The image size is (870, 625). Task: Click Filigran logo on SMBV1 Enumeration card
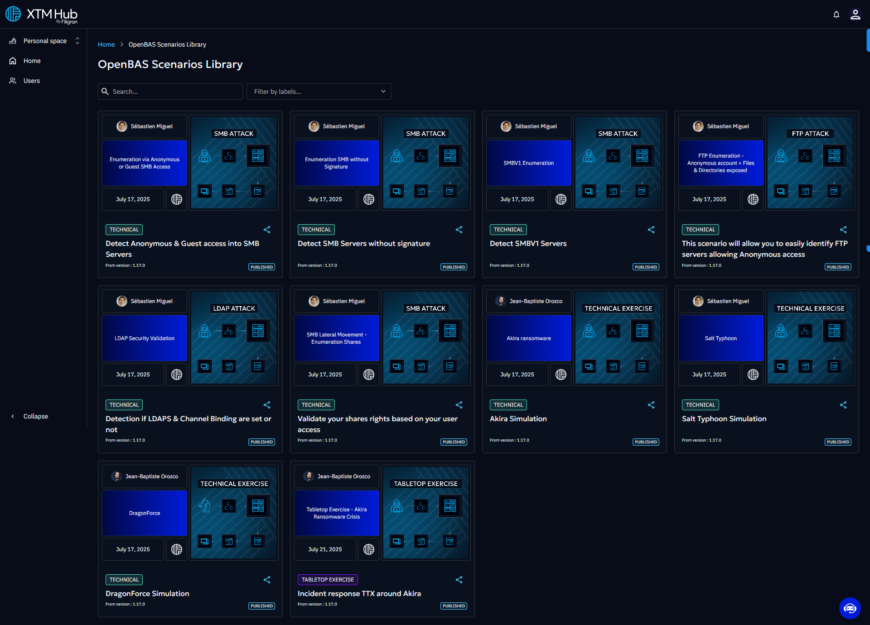[x=561, y=199]
